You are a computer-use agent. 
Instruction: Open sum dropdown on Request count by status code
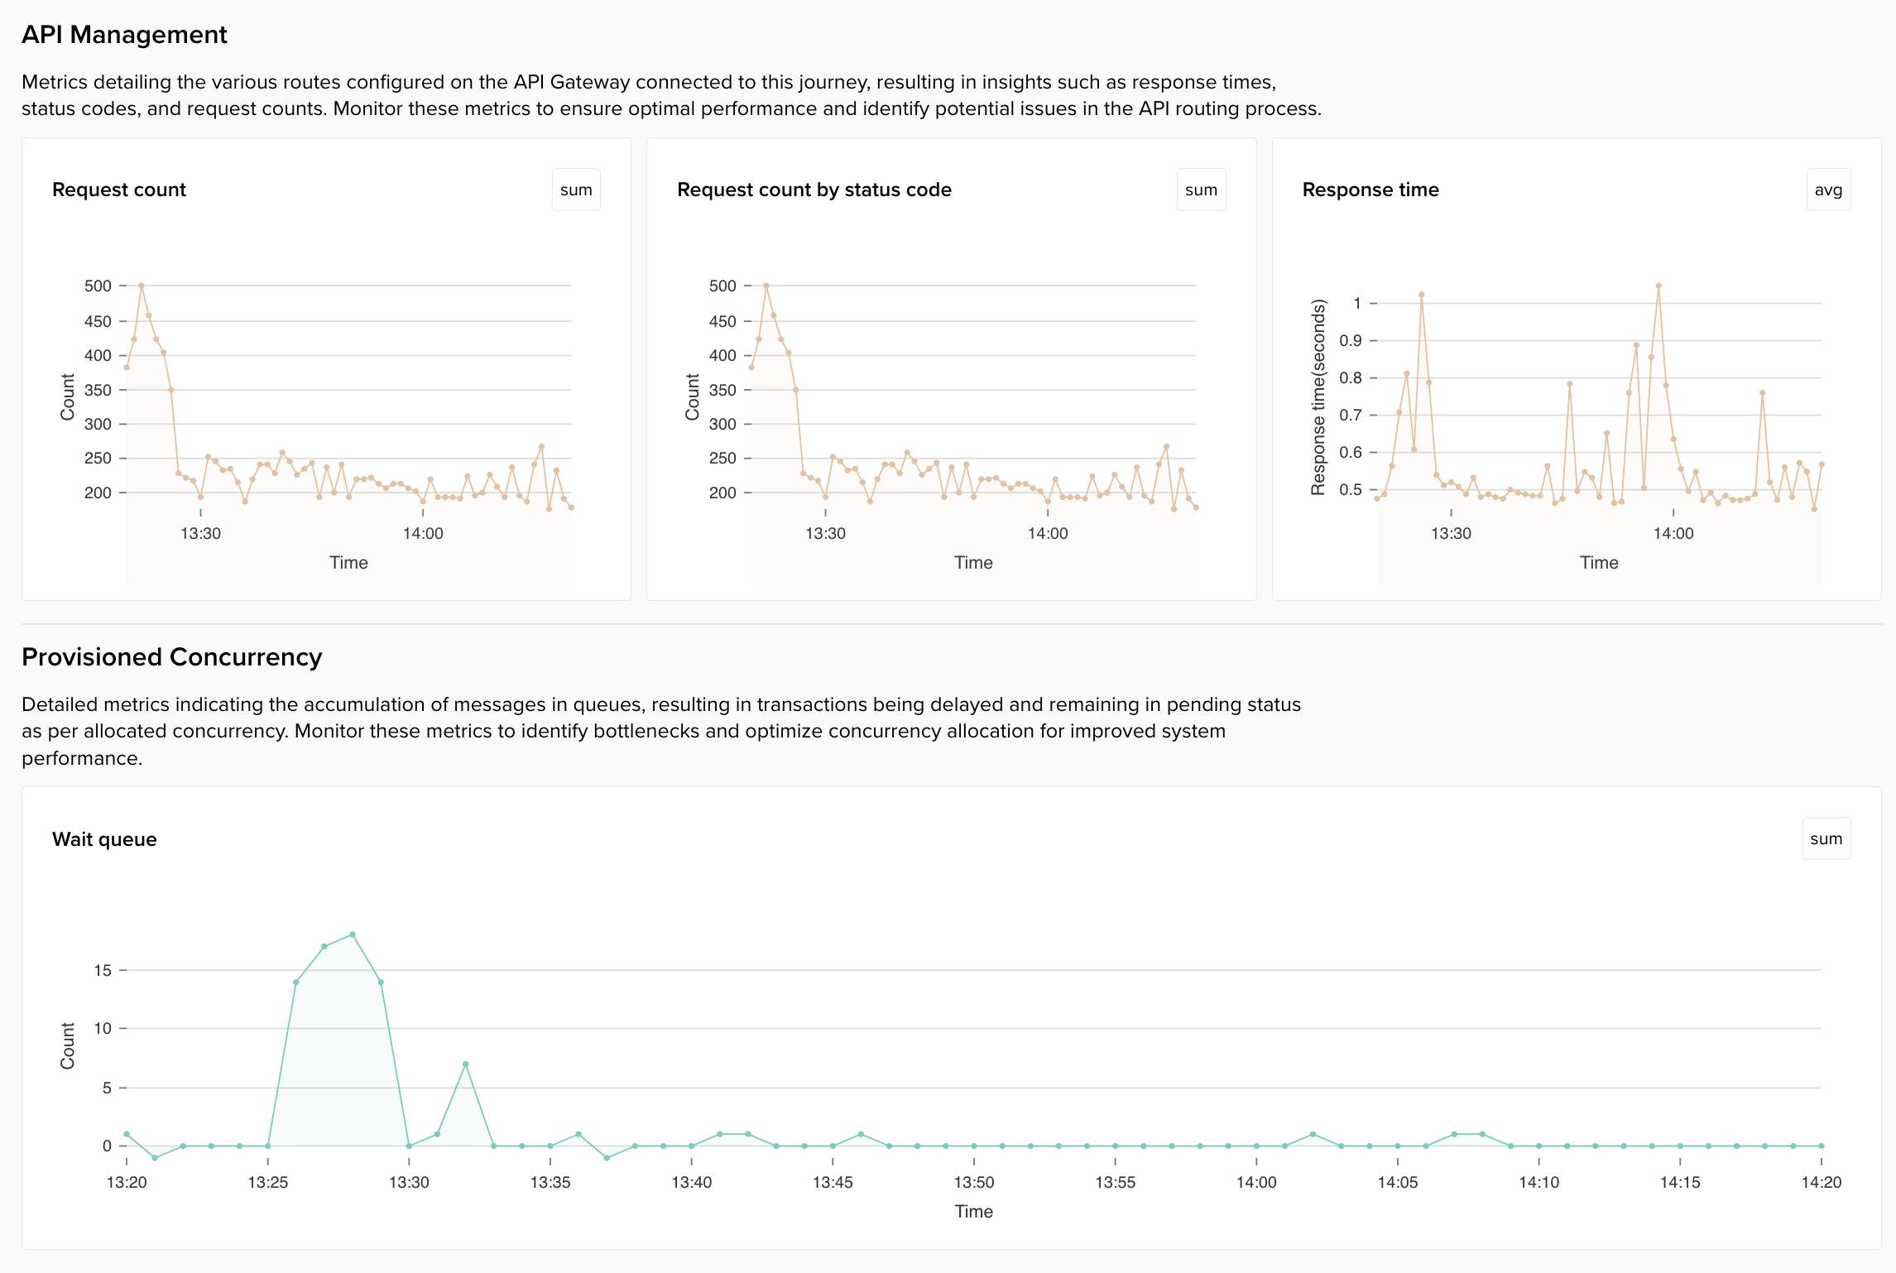pos(1201,190)
